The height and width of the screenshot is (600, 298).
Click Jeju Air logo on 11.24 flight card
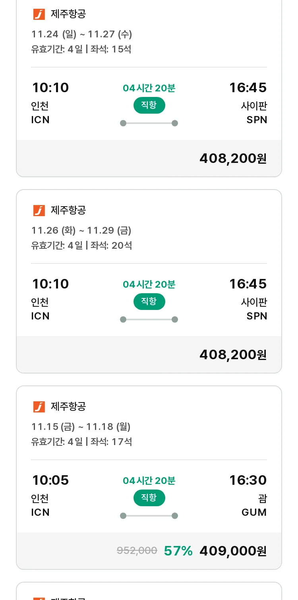39,14
